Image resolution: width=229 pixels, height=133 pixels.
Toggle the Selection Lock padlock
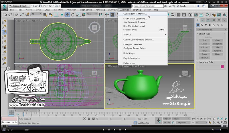tap(89, 119)
